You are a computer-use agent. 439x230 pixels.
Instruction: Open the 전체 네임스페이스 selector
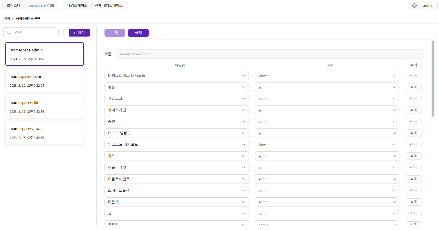pos(109,5)
